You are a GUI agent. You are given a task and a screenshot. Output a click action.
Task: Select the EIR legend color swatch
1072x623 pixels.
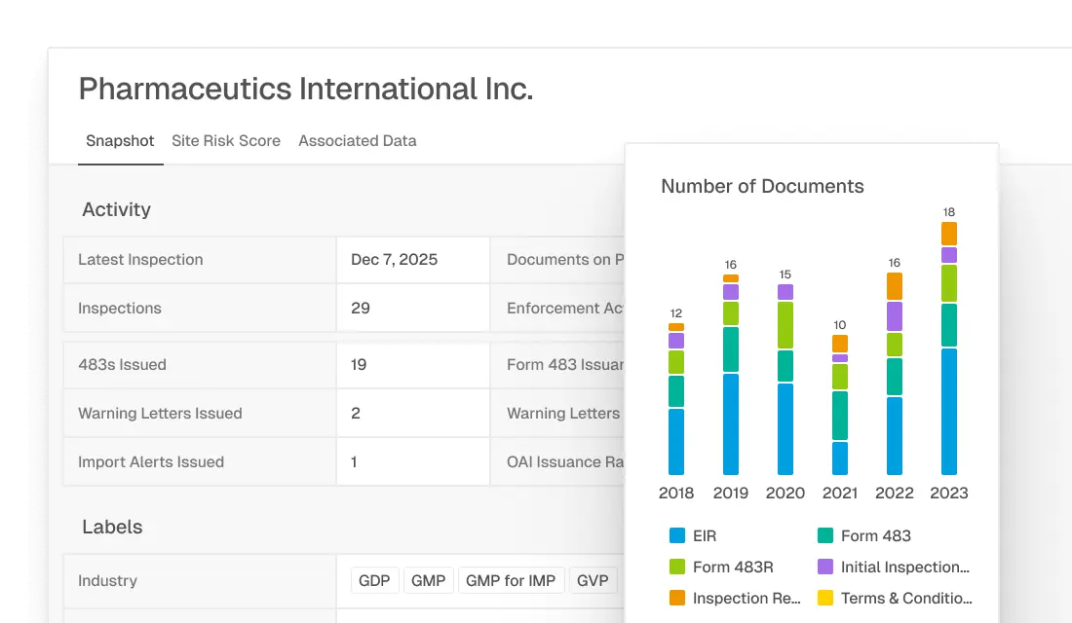(x=676, y=535)
